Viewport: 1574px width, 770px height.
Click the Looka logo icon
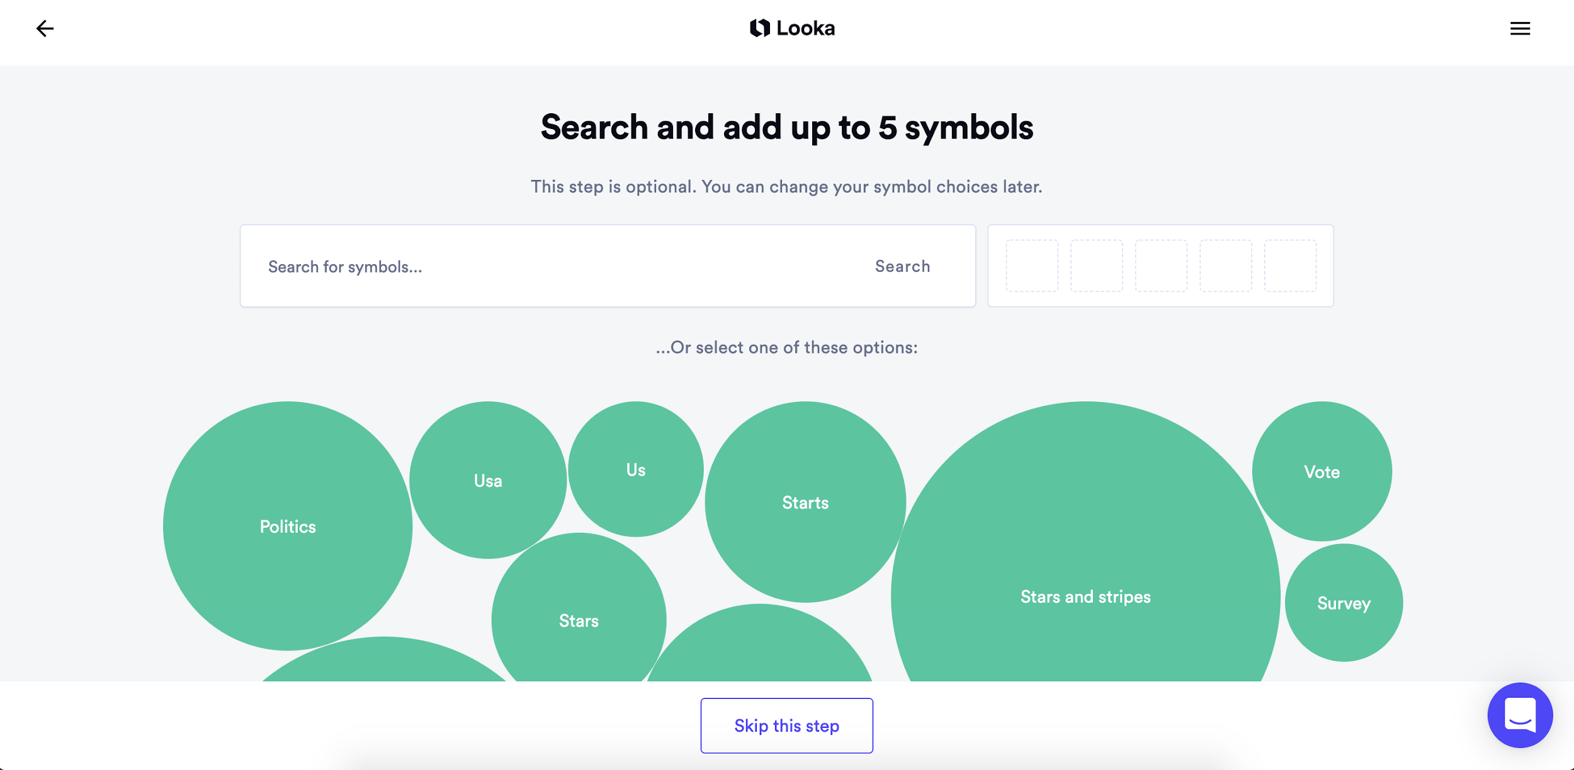[764, 27]
